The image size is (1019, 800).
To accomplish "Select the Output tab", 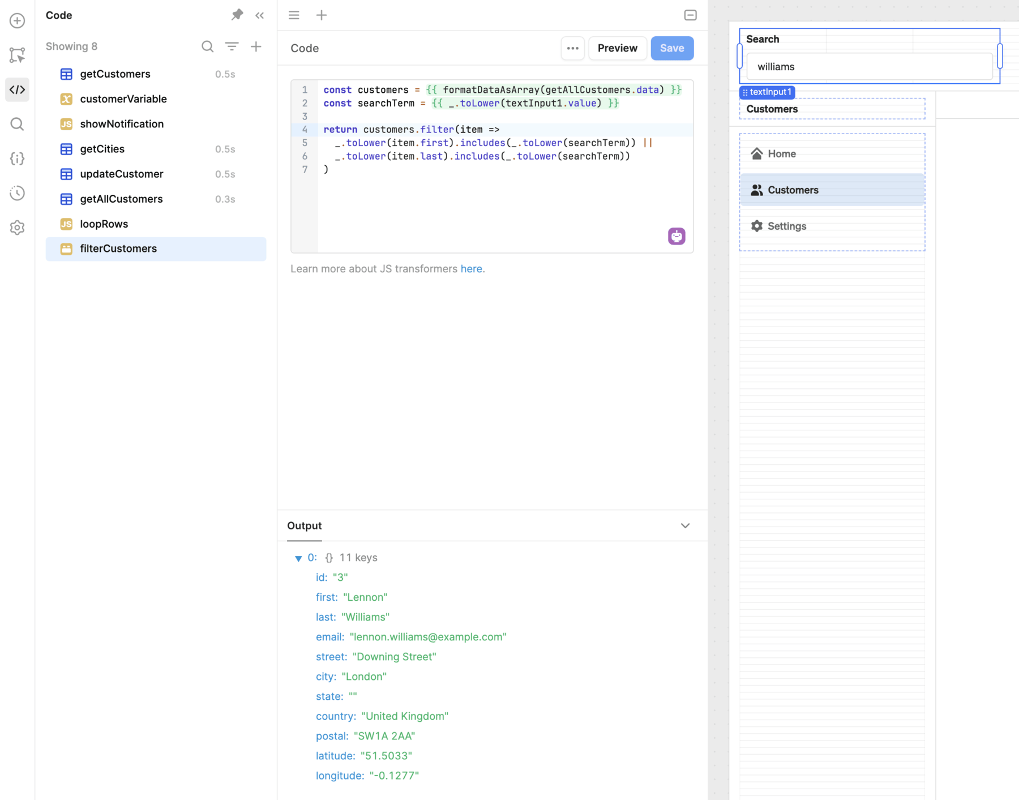I will click(305, 526).
